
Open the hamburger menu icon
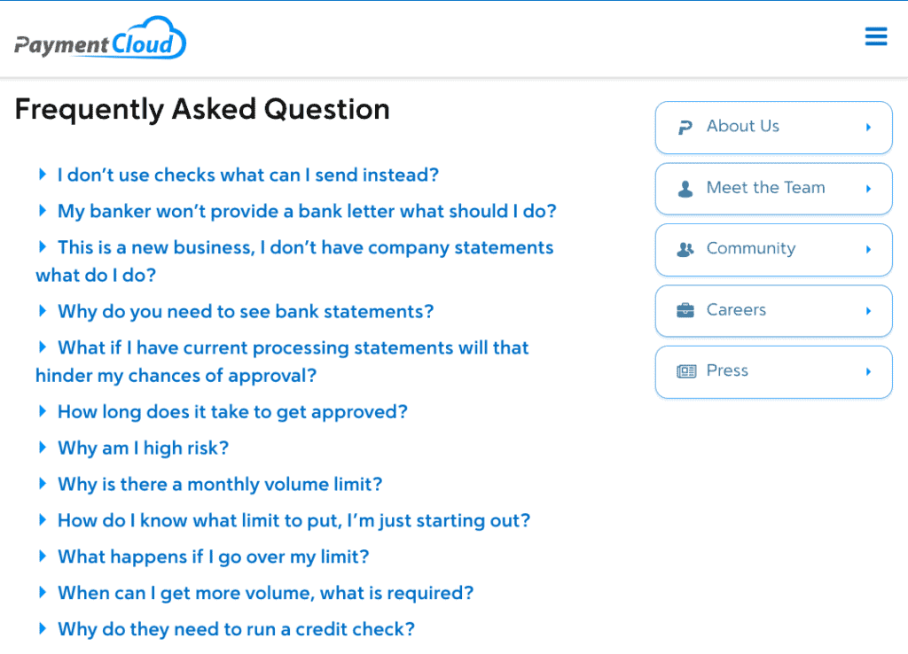coord(876,36)
